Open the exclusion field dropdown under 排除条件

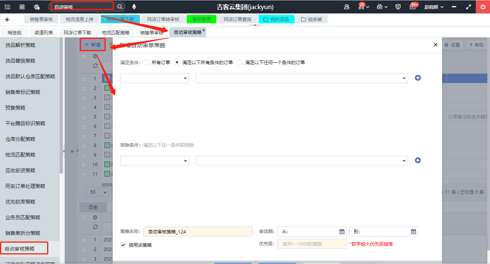coord(155,161)
